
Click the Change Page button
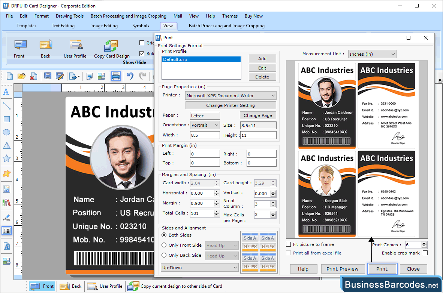pos(257,115)
